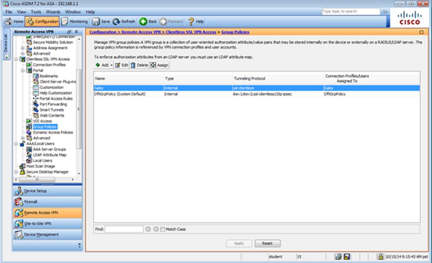The height and width of the screenshot is (263, 432).
Task: Assign the selected group policy
Action: point(160,65)
